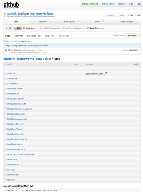The width and height of the screenshot is (143, 192).
Task: Select the HTTP clone URL option
Action: click(18, 28)
